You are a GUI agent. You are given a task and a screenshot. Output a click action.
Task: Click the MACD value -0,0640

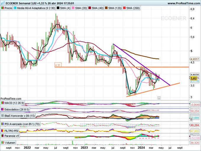point(195,105)
